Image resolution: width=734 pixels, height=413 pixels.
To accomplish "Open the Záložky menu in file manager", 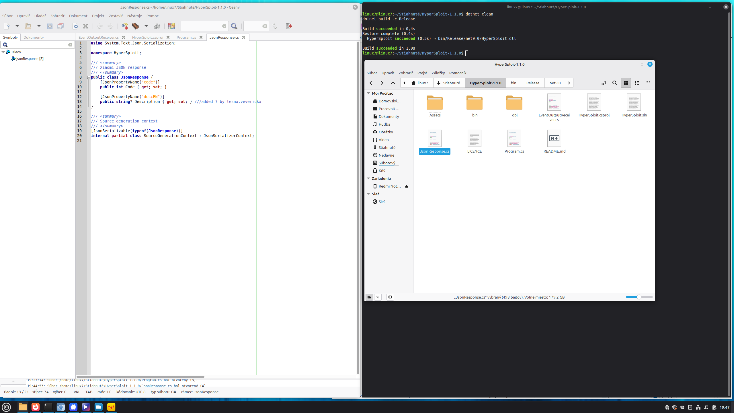I will [x=438, y=73].
